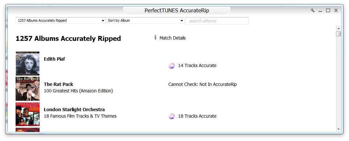Focus the search albums field
Screen dimensions: 349x141
click(x=217, y=21)
